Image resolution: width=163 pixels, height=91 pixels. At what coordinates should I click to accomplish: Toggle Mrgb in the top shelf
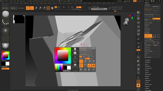pos(59,7)
